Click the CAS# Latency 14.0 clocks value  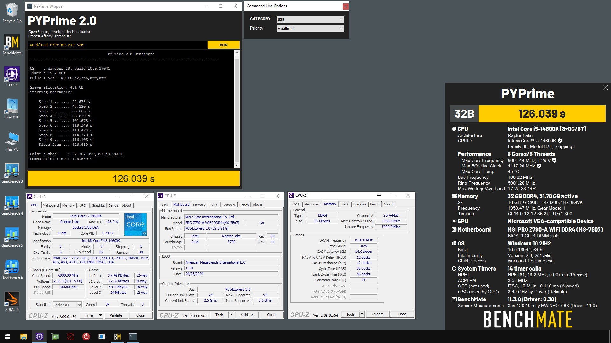click(x=363, y=252)
